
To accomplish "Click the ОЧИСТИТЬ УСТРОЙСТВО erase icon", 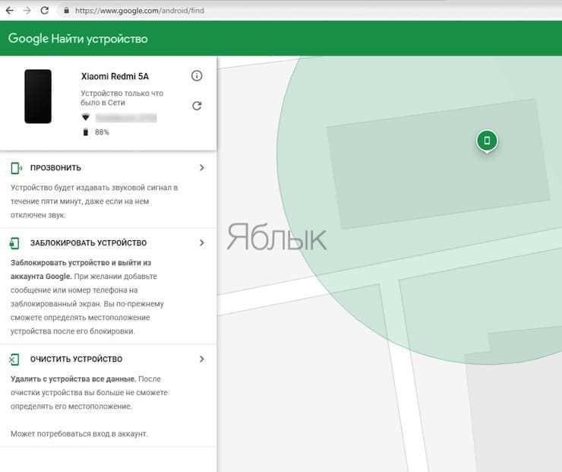I will [14, 360].
